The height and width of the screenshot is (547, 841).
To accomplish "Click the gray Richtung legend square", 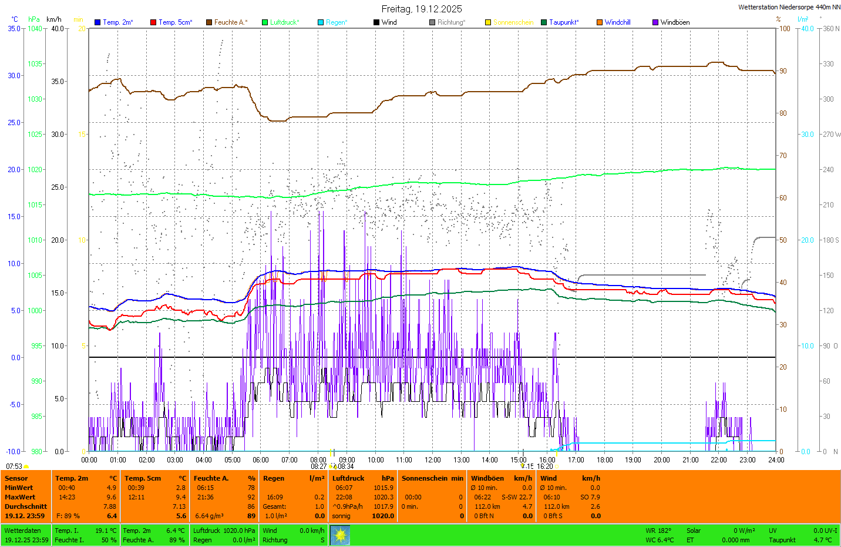I will [432, 22].
